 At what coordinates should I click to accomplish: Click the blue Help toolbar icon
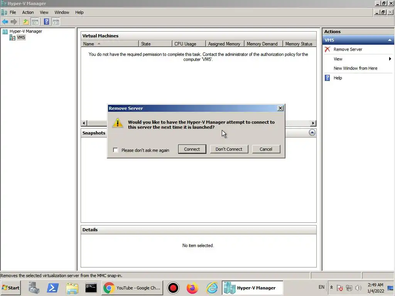point(47,22)
